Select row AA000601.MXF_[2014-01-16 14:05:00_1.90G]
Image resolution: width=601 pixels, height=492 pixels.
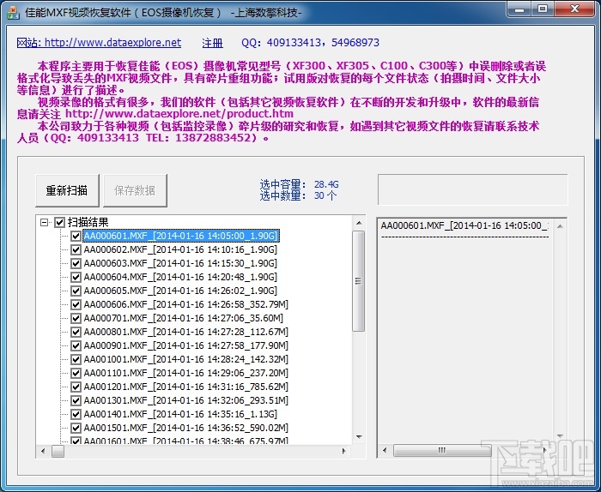point(181,236)
